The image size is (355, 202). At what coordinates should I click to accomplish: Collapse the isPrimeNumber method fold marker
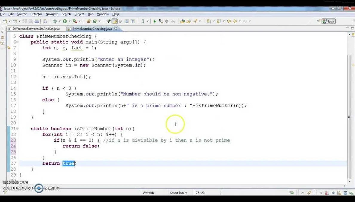point(17,129)
